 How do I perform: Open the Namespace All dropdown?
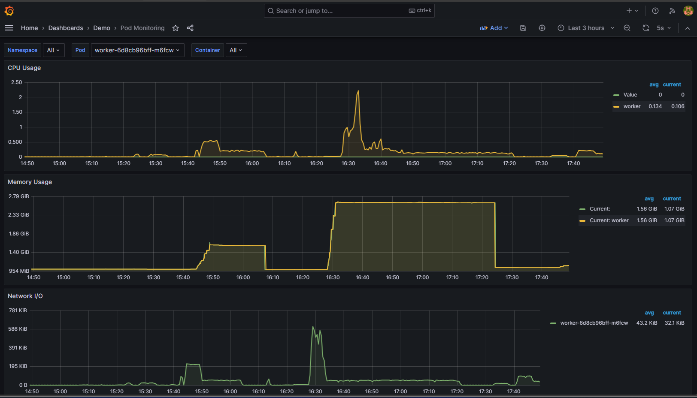click(53, 50)
